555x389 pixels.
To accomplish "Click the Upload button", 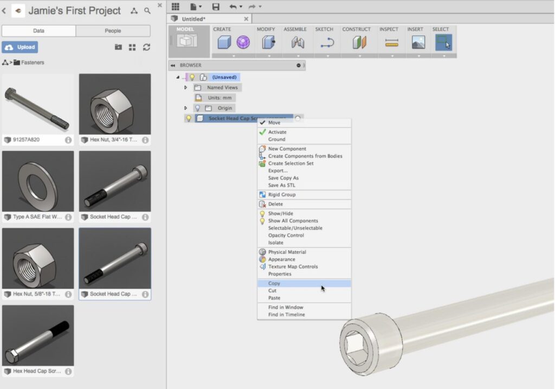I will point(20,47).
